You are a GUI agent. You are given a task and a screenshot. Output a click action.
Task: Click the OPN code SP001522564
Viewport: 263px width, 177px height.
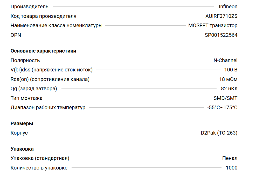[221, 35]
